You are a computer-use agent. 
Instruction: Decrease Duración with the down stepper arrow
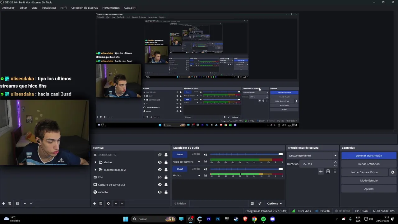(335, 166)
